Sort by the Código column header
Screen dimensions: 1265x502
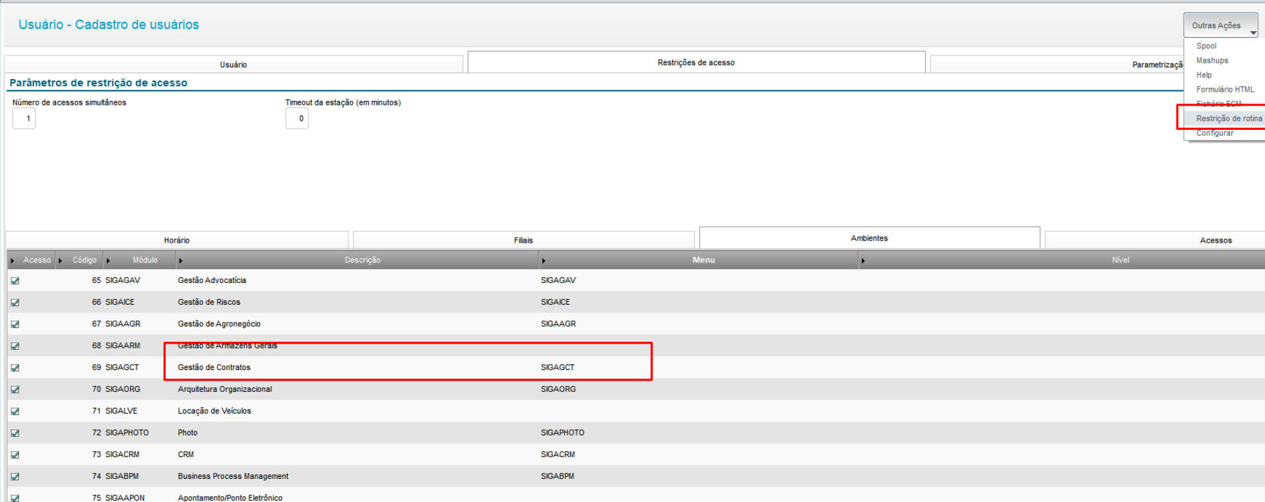[80, 260]
